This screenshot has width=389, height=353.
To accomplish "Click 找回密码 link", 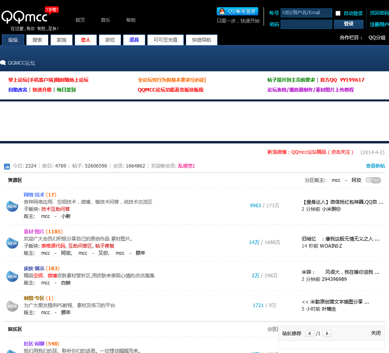I will (379, 13).
